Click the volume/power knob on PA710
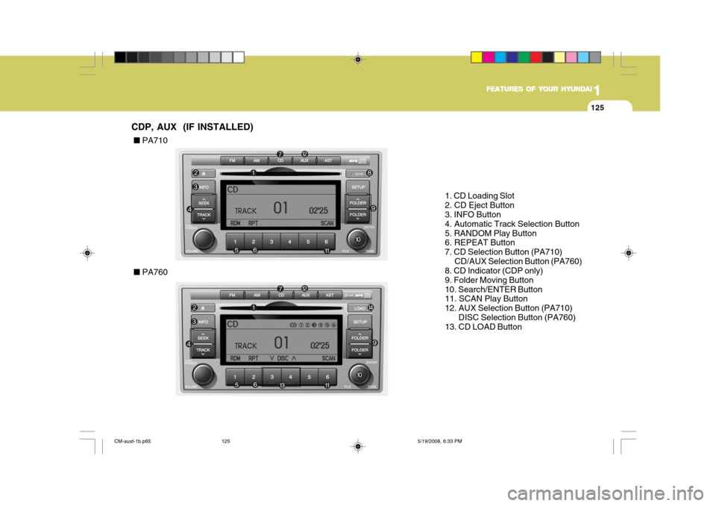716x506 pixels. pyautogui.click(x=204, y=239)
